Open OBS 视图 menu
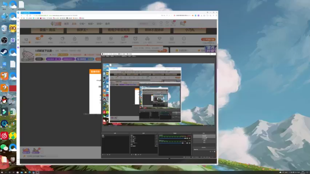Viewport: 310px width, 174px height. click(112, 56)
